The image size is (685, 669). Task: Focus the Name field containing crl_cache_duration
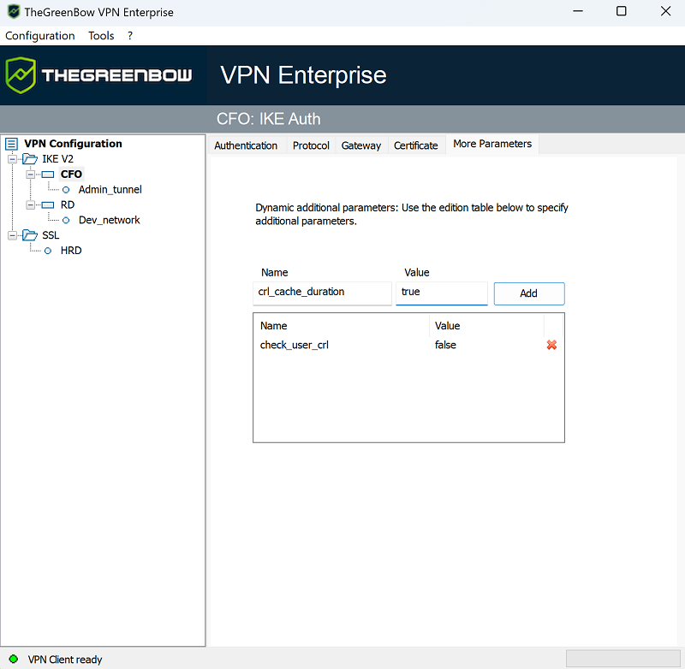(323, 293)
